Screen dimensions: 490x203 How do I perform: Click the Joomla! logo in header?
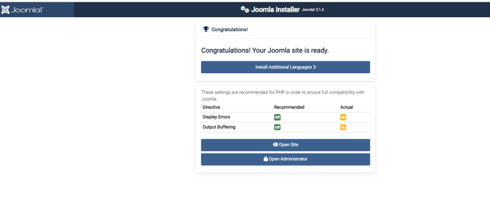[22, 10]
